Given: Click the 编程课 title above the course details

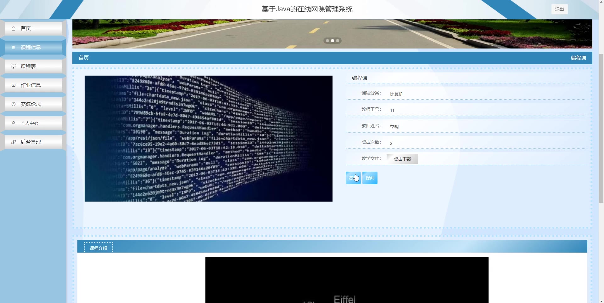Looking at the screenshot, I should pos(360,78).
